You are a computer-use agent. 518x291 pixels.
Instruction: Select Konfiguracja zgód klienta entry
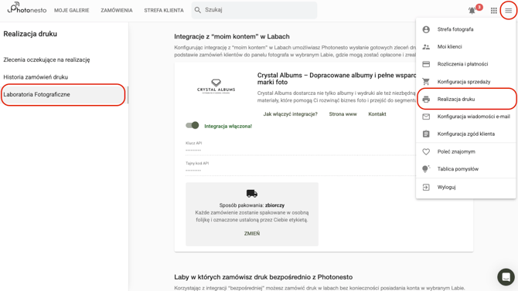[x=465, y=134]
